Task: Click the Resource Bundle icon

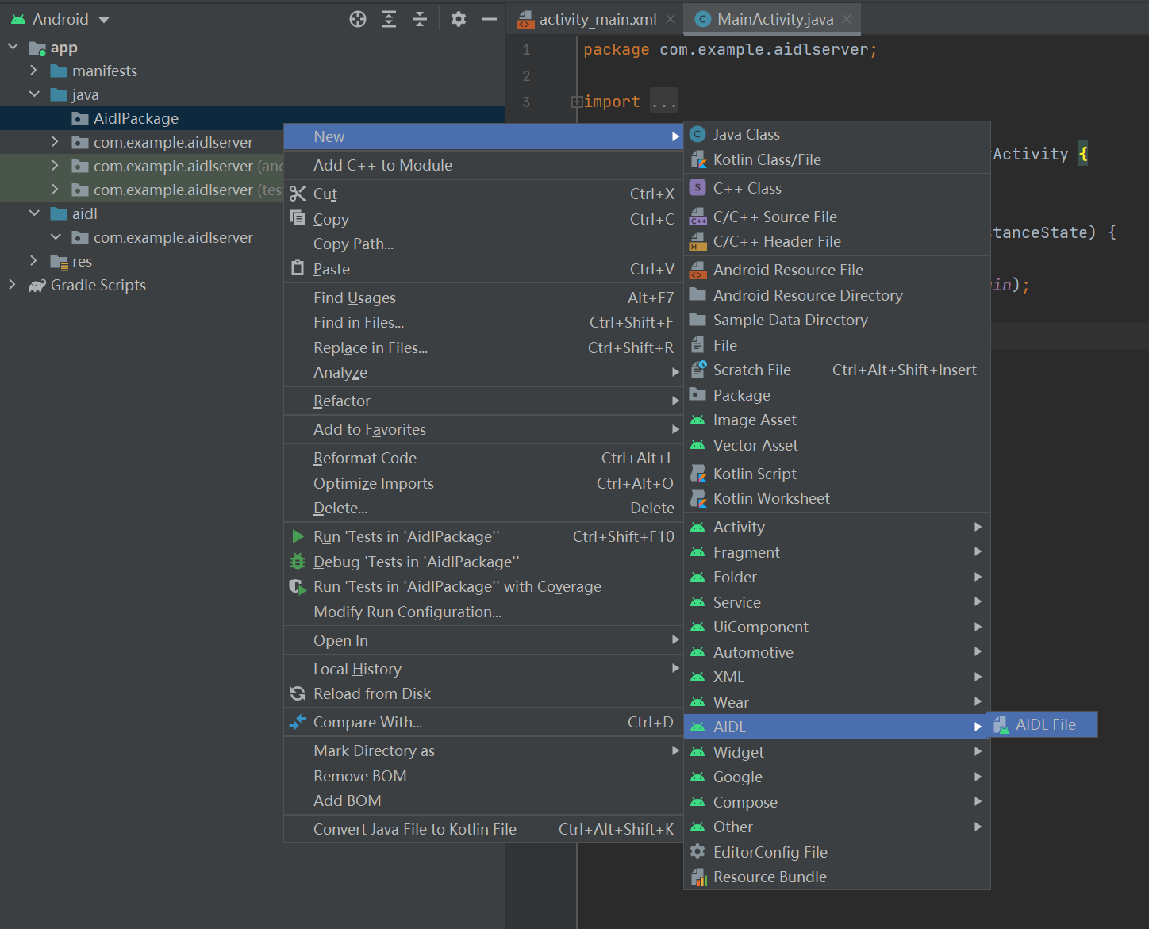Action: pos(698,877)
